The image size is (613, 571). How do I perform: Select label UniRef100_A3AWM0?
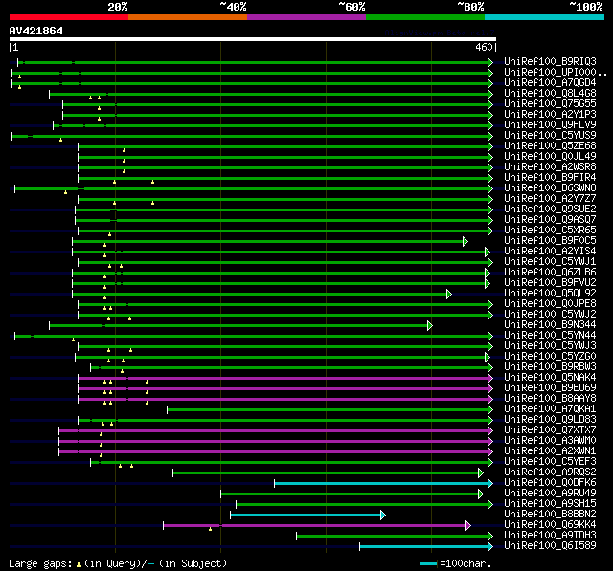click(550, 441)
